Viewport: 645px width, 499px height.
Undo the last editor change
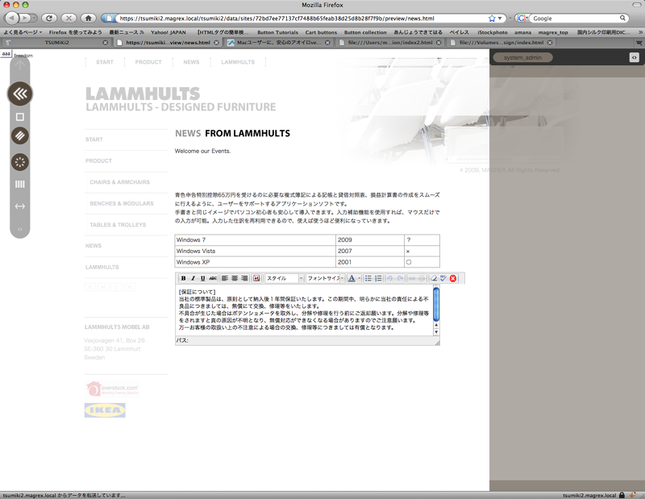pyautogui.click(x=390, y=278)
